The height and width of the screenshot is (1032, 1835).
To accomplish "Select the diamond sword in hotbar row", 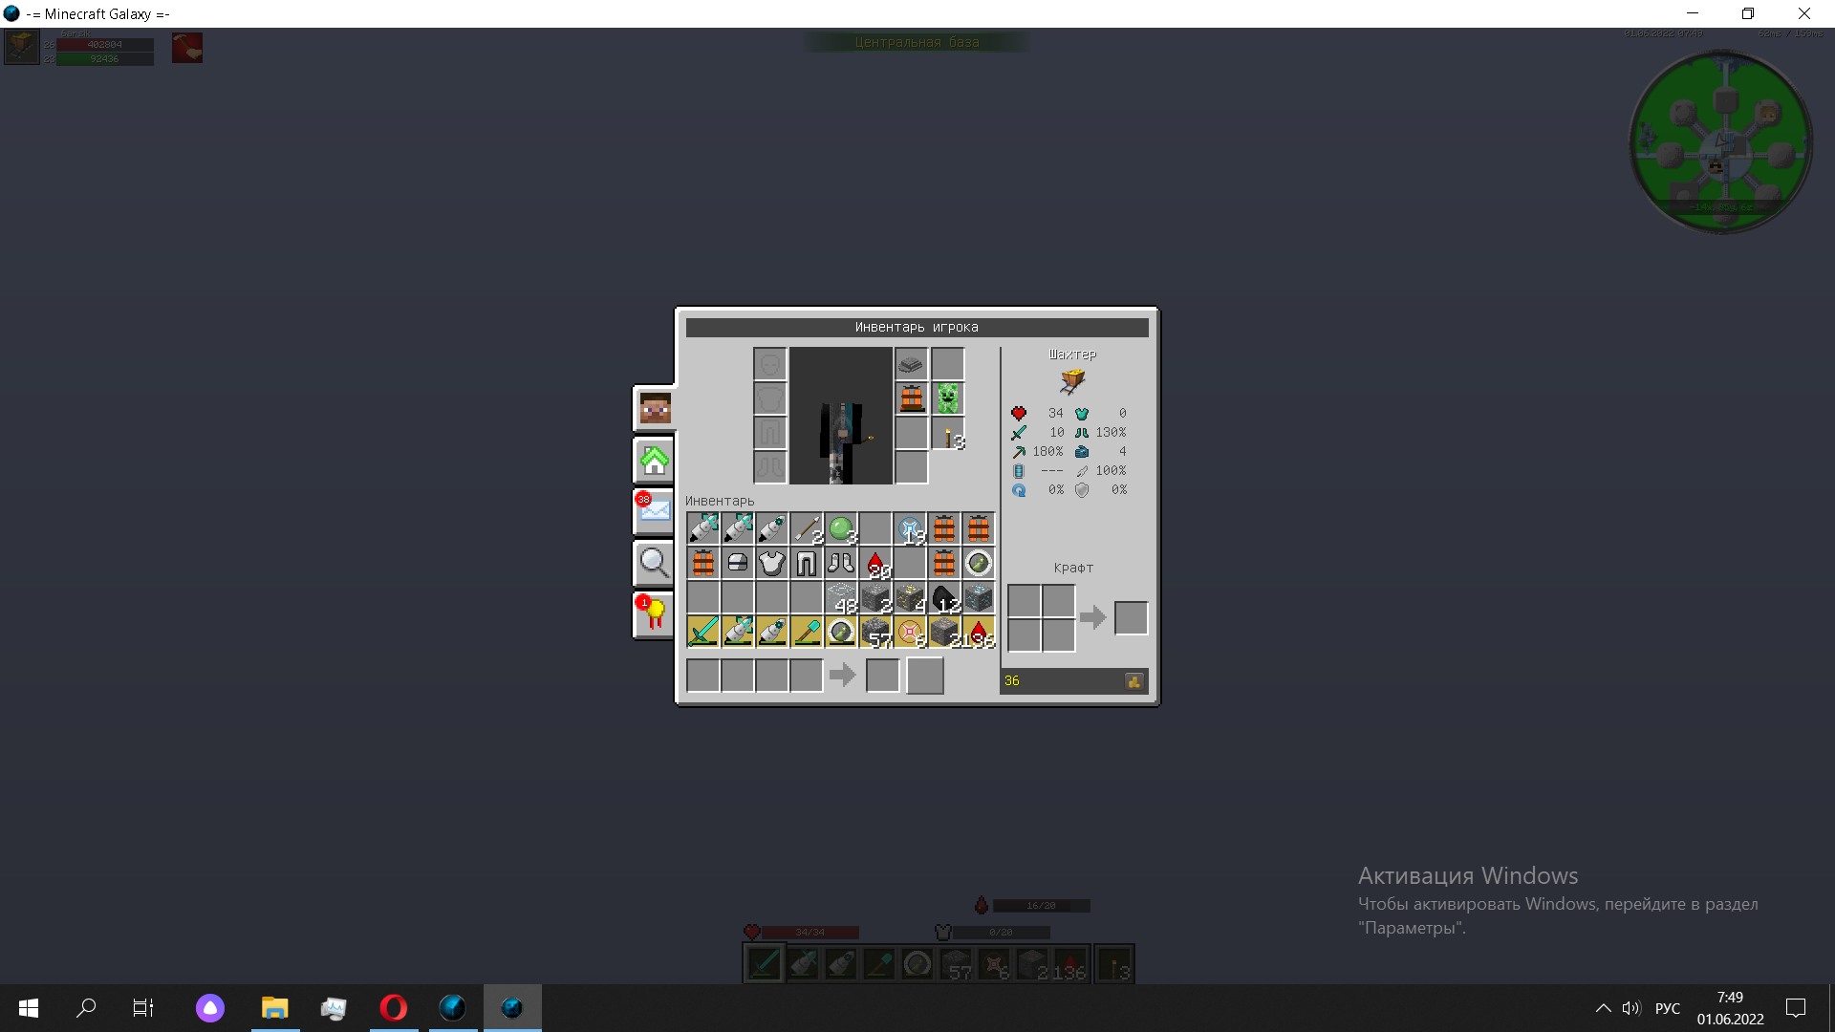I will (703, 632).
